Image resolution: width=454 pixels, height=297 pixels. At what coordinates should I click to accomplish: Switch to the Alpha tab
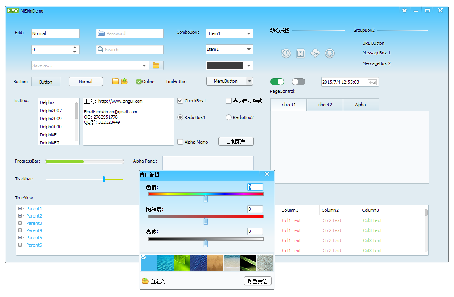(x=360, y=105)
